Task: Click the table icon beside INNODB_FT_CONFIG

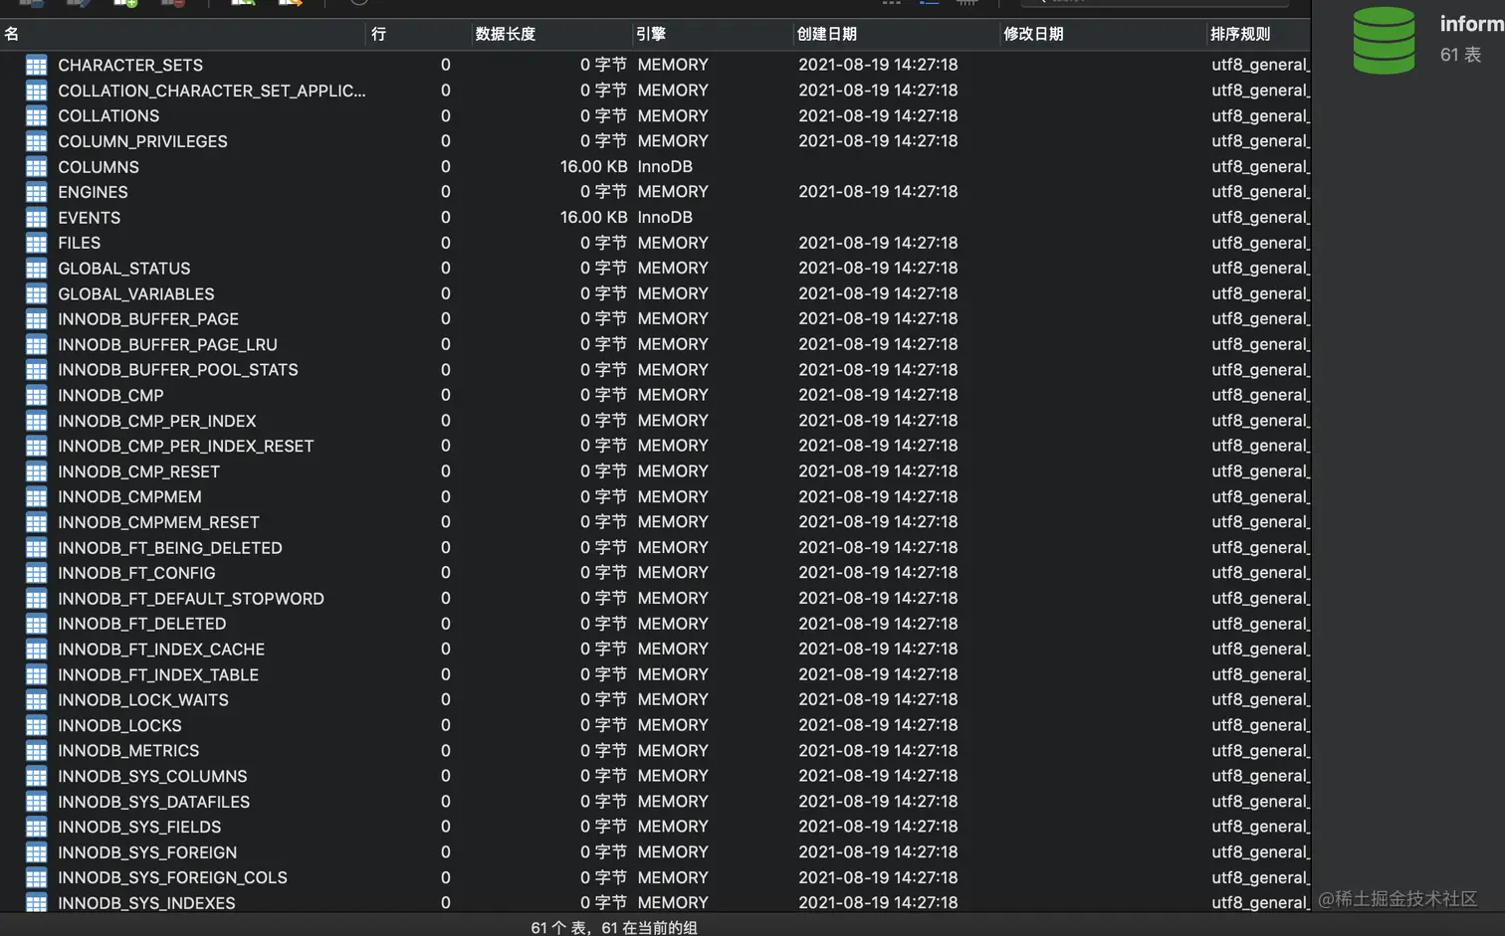Action: (36, 573)
